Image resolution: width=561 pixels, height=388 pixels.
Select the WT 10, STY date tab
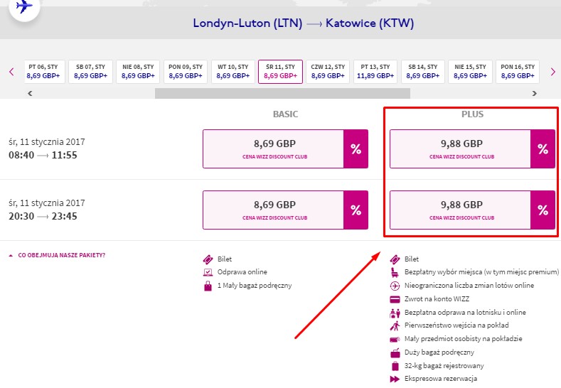click(x=233, y=72)
